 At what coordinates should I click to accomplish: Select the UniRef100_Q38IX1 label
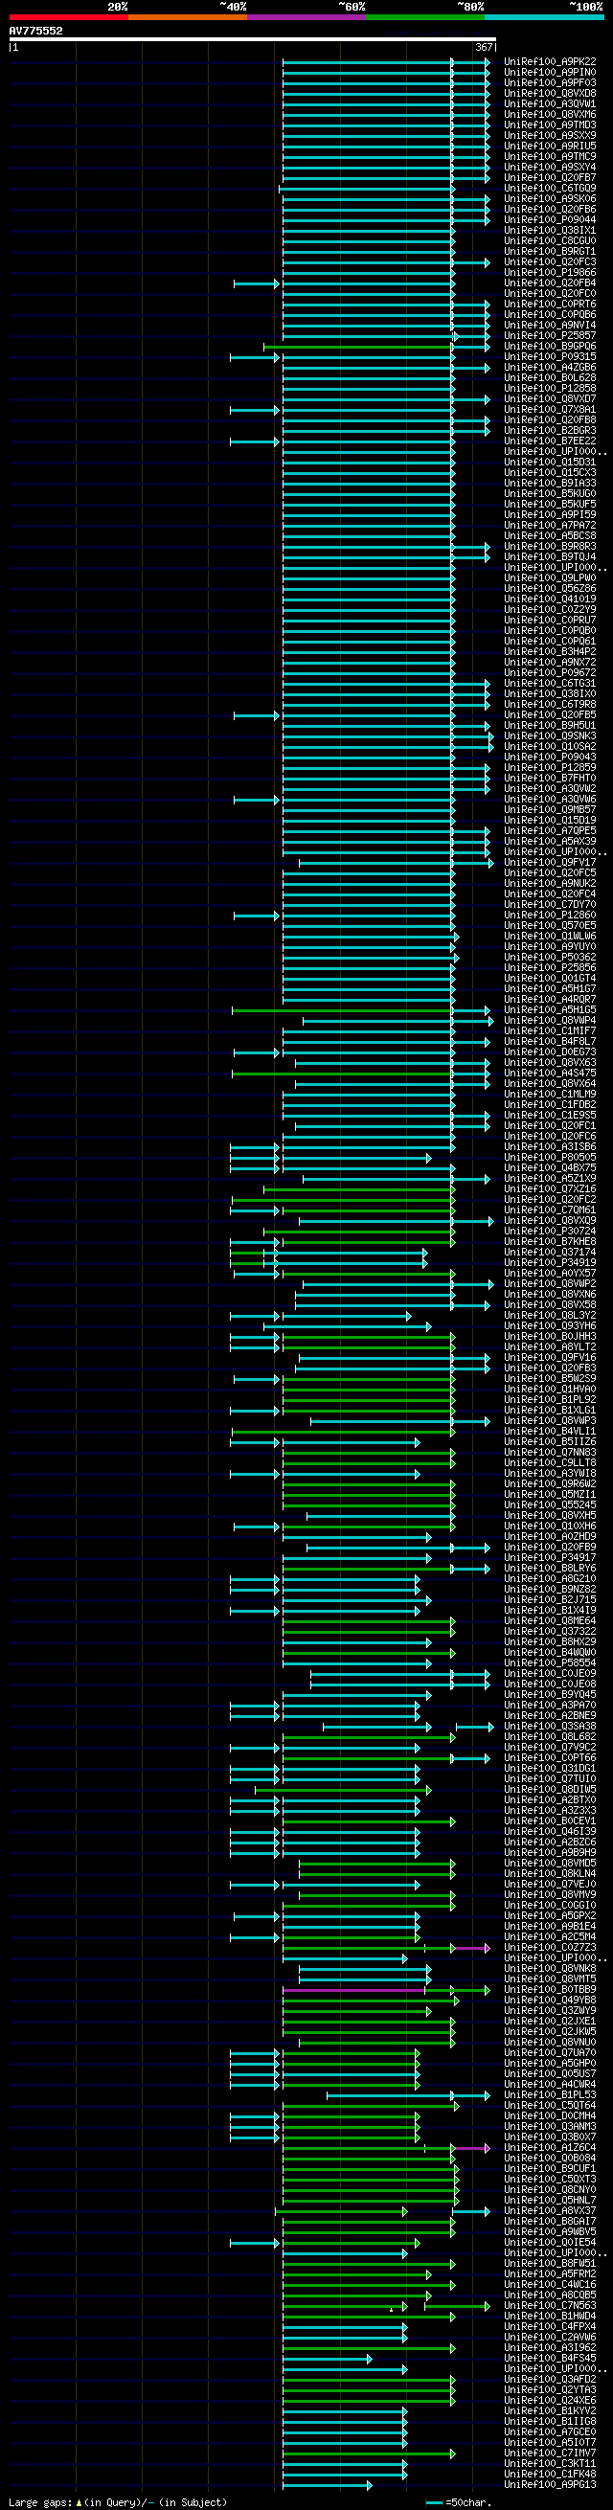[551, 230]
